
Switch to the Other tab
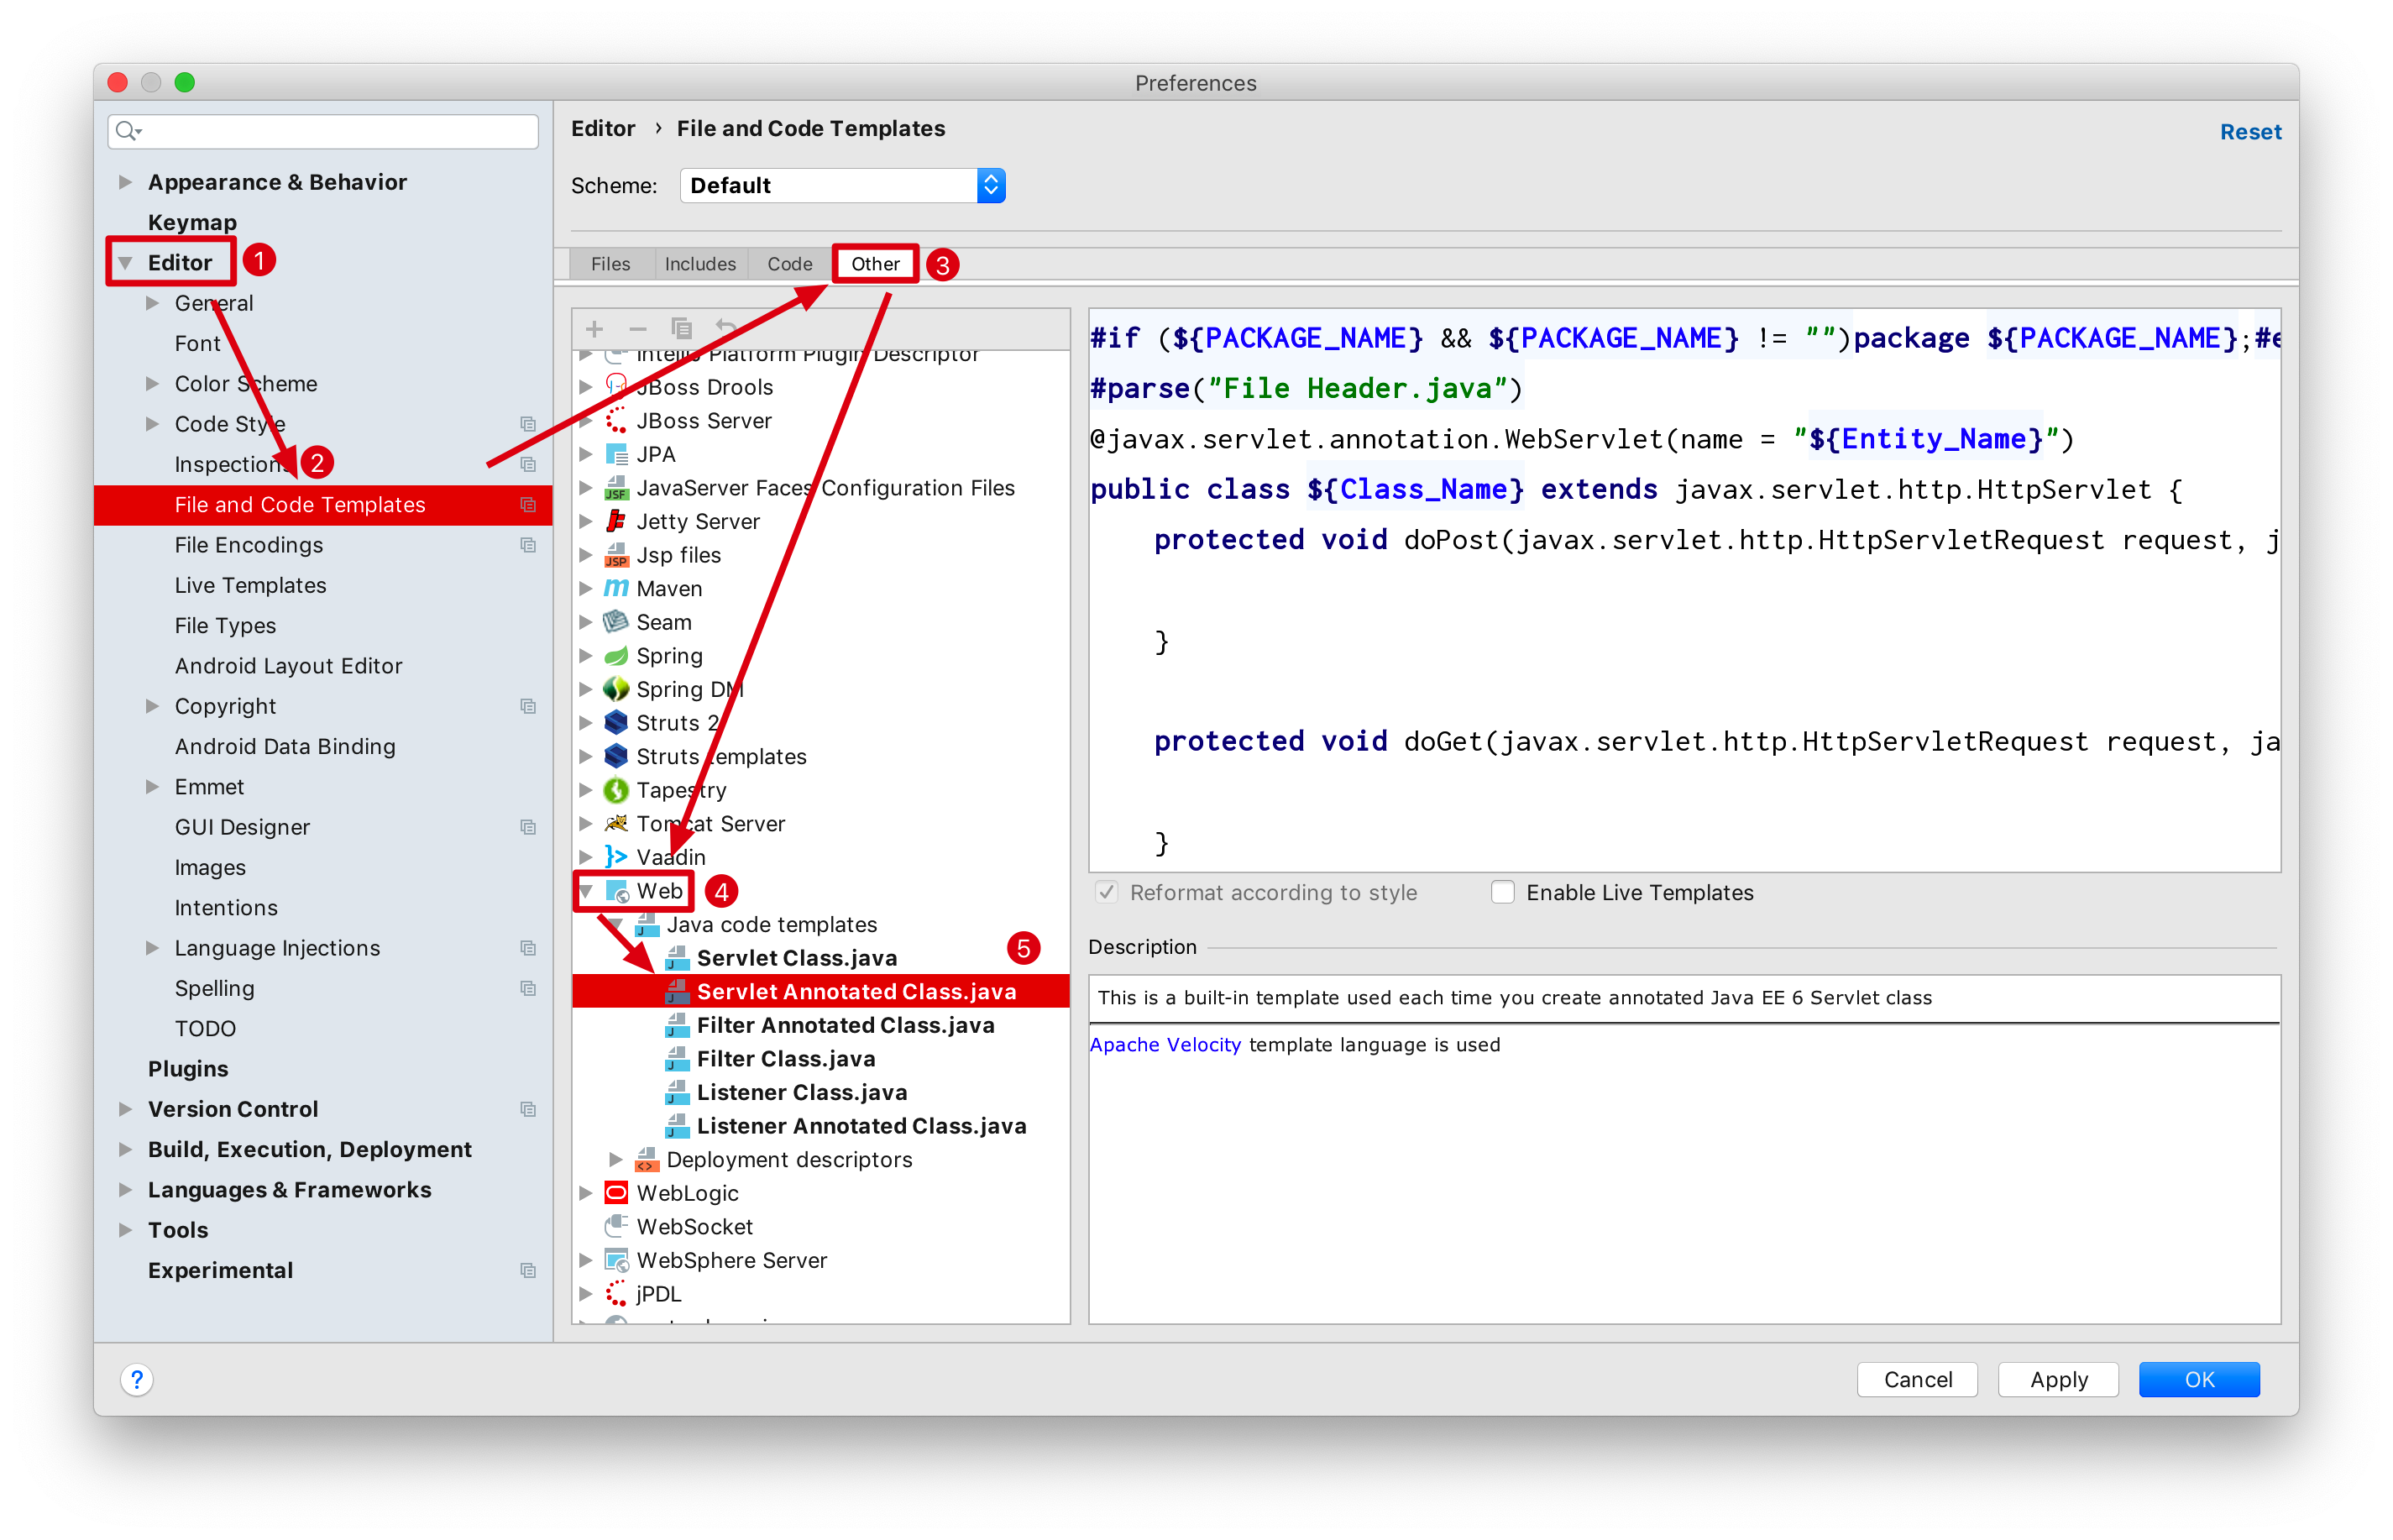click(875, 264)
